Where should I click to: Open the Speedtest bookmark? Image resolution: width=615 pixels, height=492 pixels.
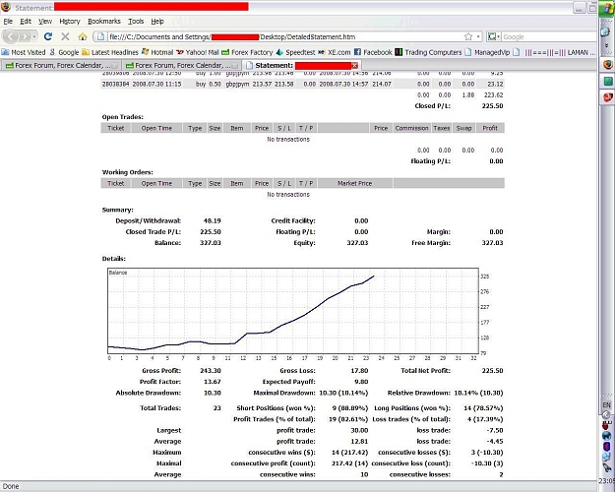click(x=295, y=52)
